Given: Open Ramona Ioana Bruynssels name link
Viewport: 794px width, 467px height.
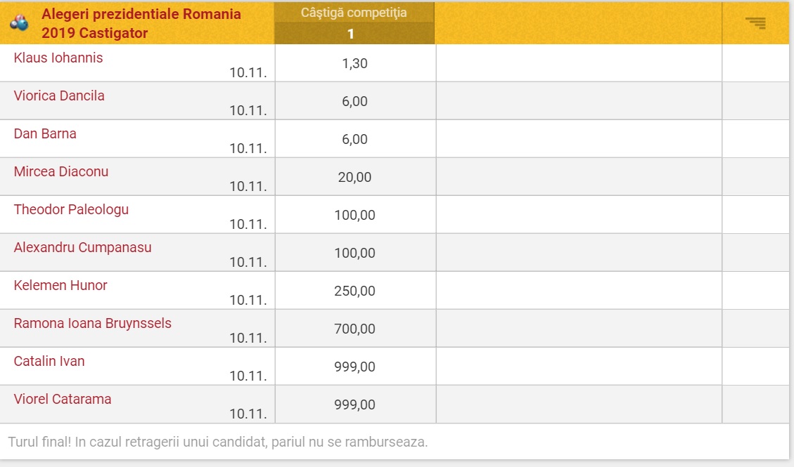Looking at the screenshot, I should (92, 324).
